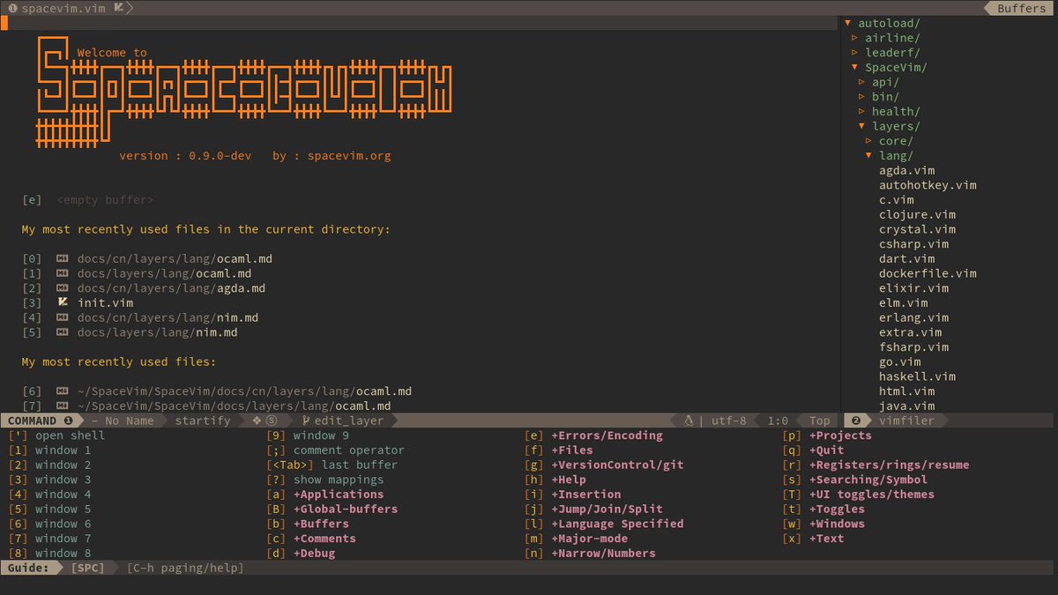Open the +Files guide entry
The width and height of the screenshot is (1058, 595).
[572, 450]
